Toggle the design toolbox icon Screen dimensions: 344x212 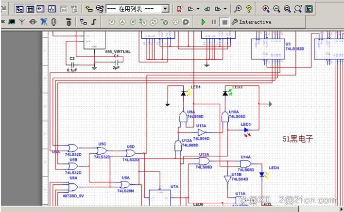[19, 9]
